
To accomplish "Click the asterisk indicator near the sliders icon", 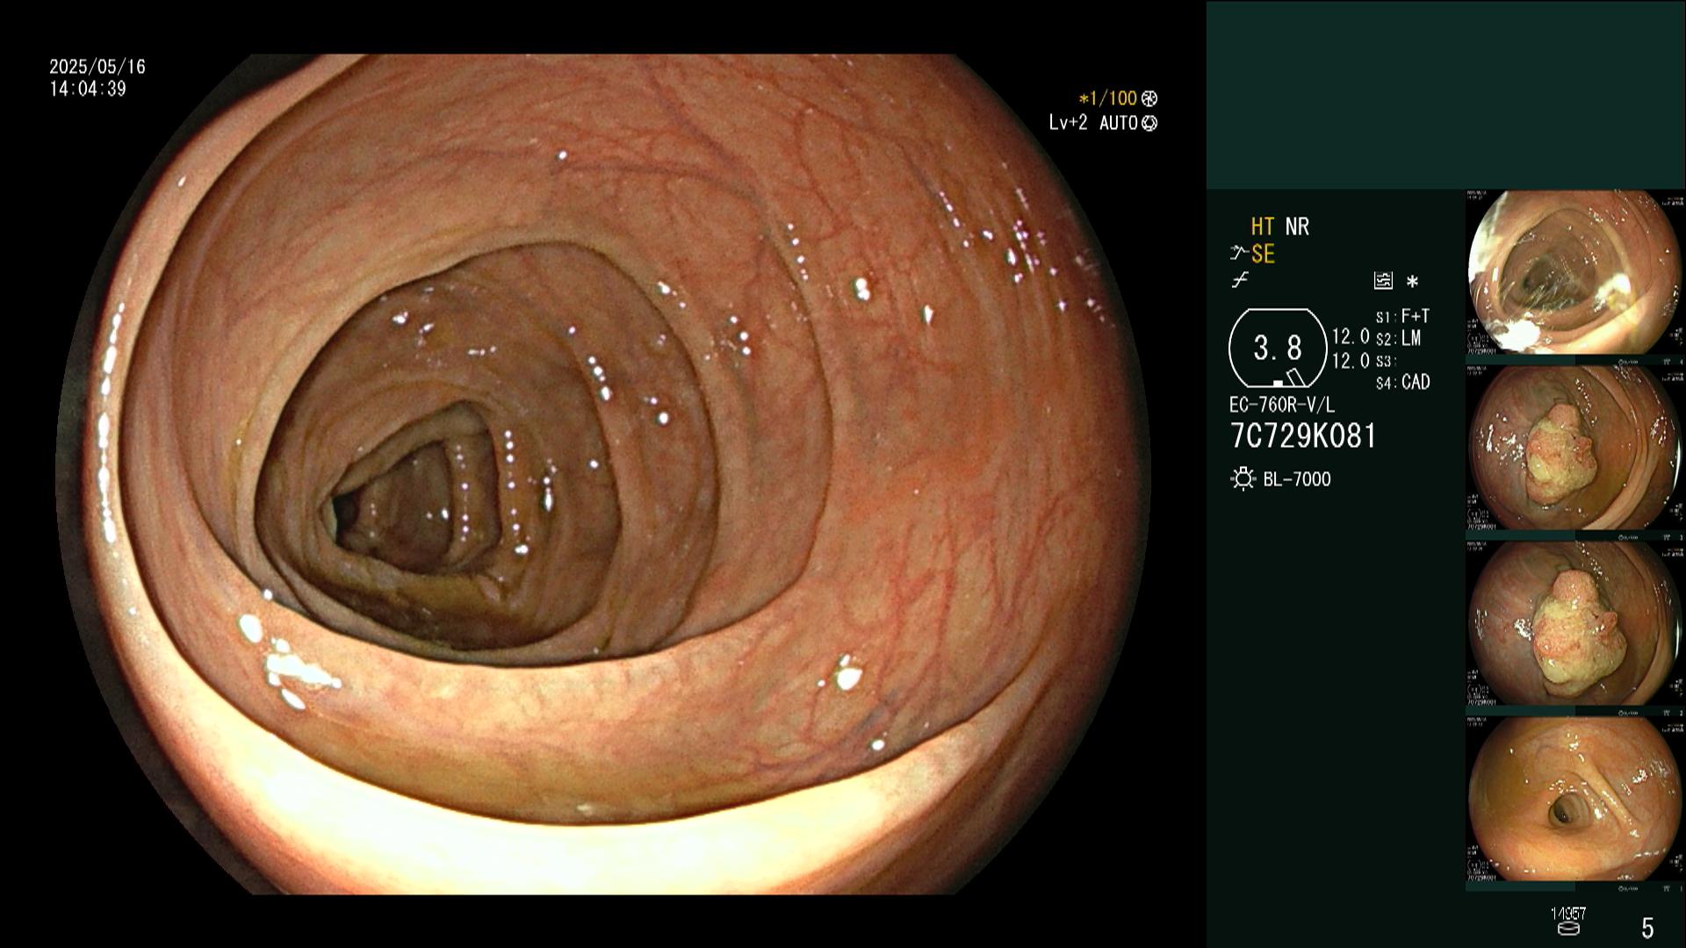I will 1412,282.
